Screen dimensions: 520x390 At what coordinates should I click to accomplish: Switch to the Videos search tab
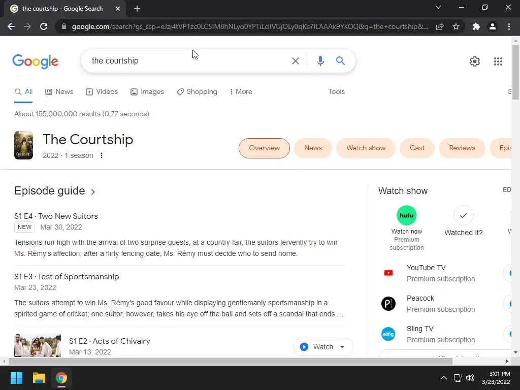point(102,92)
